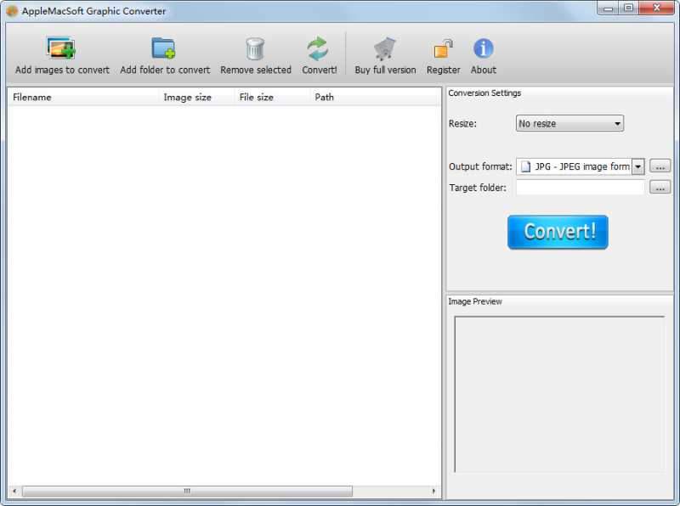680x506 pixels.
Task: Click the Target folder input field
Action: [x=581, y=187]
